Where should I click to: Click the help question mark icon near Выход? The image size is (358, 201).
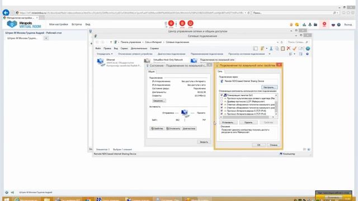[339, 25]
